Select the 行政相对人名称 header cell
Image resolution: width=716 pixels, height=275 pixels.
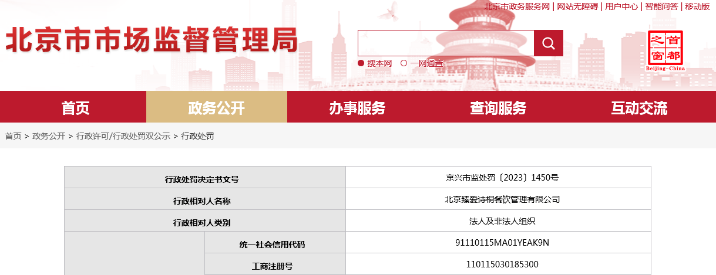pos(205,199)
